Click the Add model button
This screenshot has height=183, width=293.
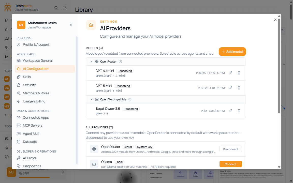click(232, 52)
